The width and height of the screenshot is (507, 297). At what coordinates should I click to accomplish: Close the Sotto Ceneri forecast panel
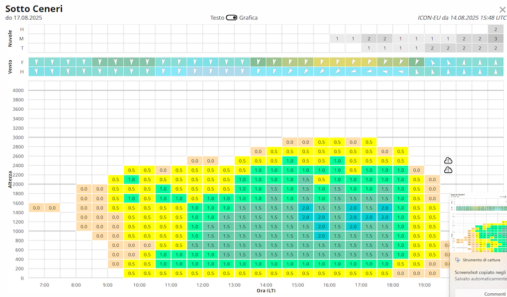click(502, 10)
